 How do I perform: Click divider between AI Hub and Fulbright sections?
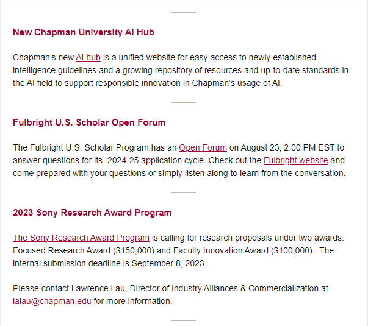(184, 102)
